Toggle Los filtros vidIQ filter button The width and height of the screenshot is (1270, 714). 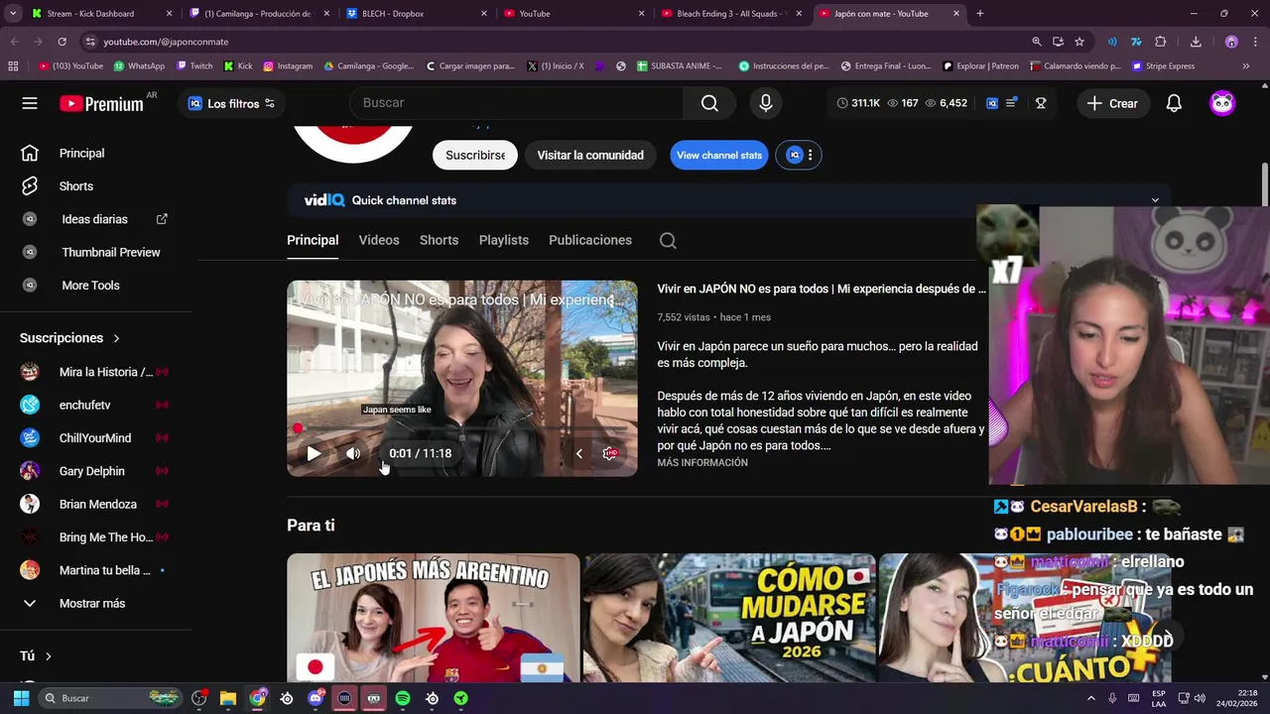tap(231, 103)
